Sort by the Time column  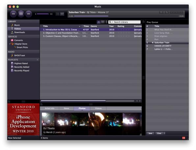(86, 26)
